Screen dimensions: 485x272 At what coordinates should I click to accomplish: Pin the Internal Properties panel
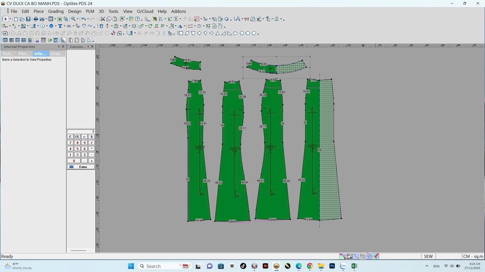pos(59,47)
